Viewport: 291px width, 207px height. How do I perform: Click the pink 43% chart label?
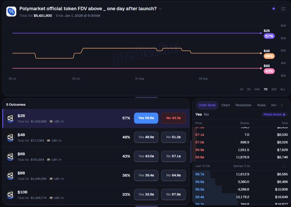coord(269,71)
